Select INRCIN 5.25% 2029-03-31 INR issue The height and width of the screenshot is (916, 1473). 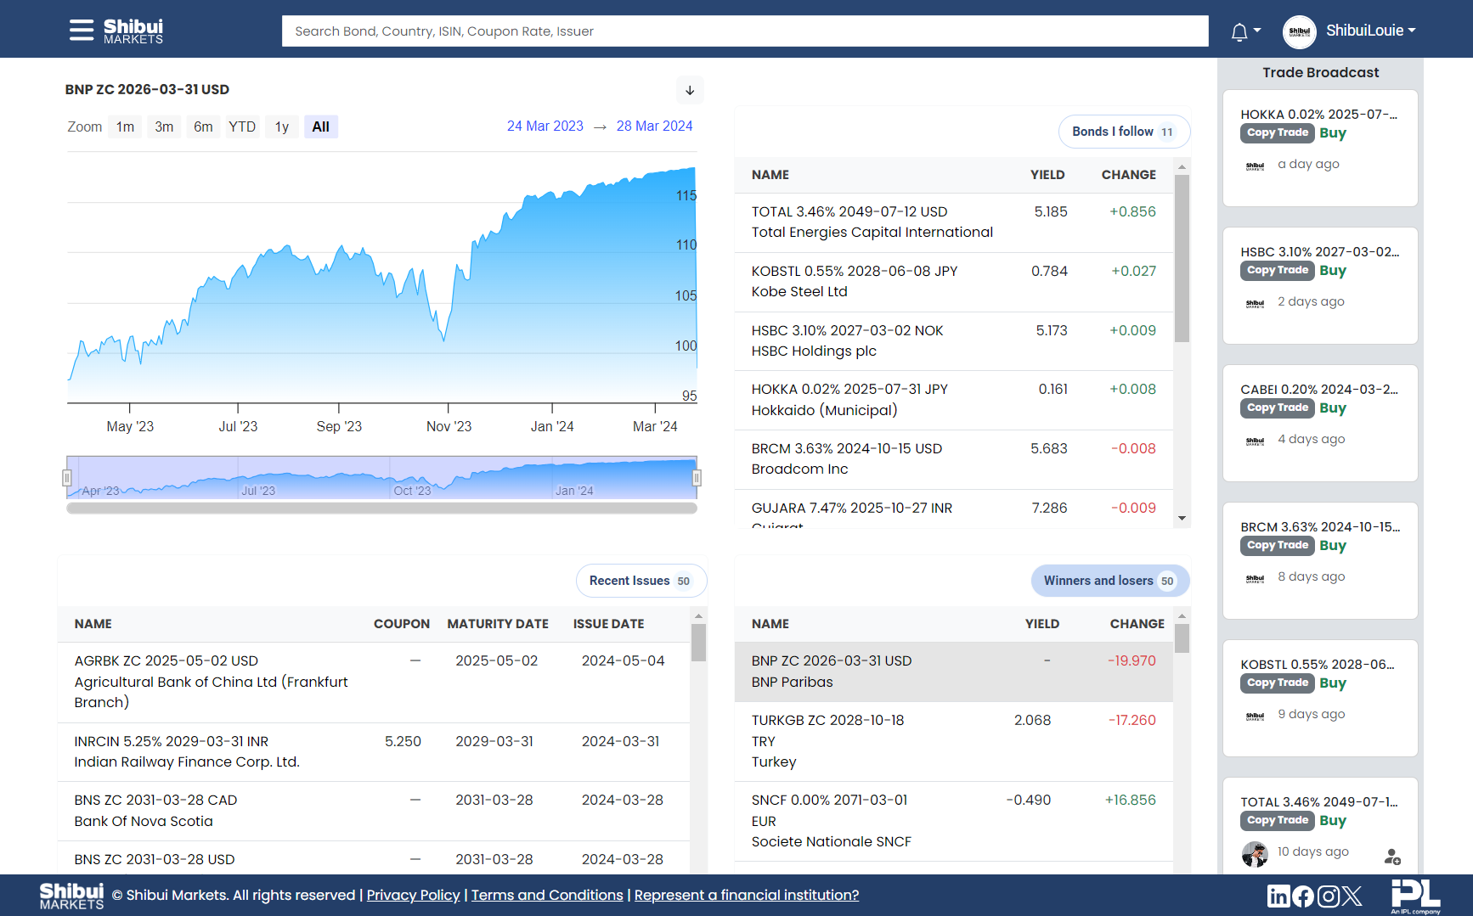374,751
